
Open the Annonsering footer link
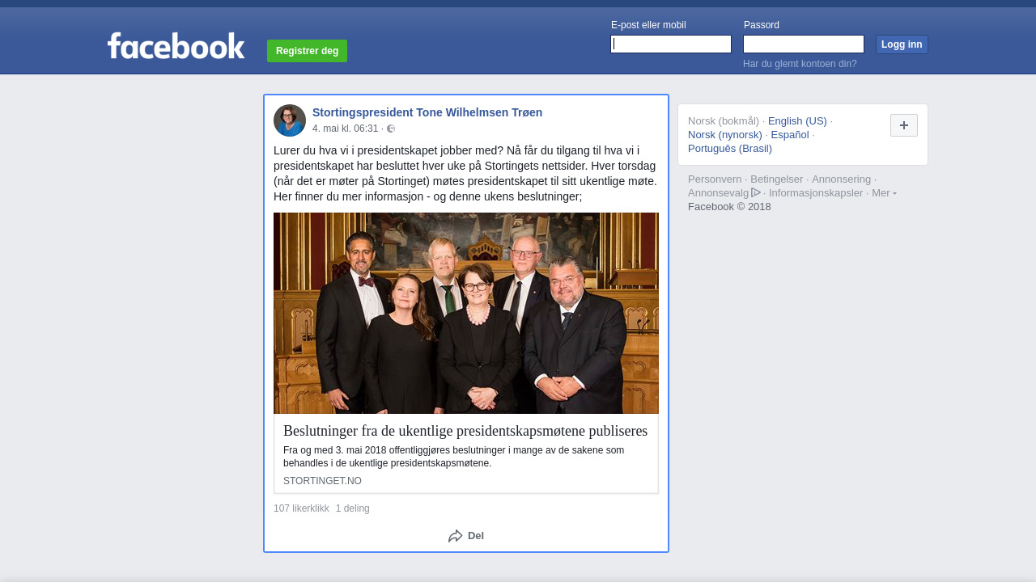[842, 179]
